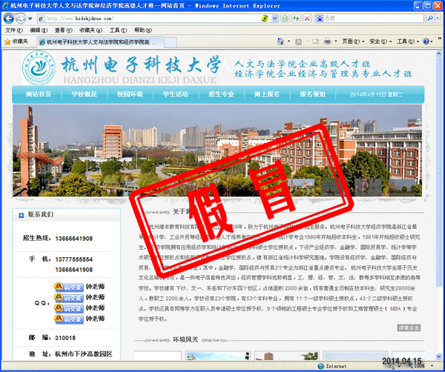Open the 工具(O) command bar dropdown
This screenshot has height=372, width=445.
[x=407, y=41]
